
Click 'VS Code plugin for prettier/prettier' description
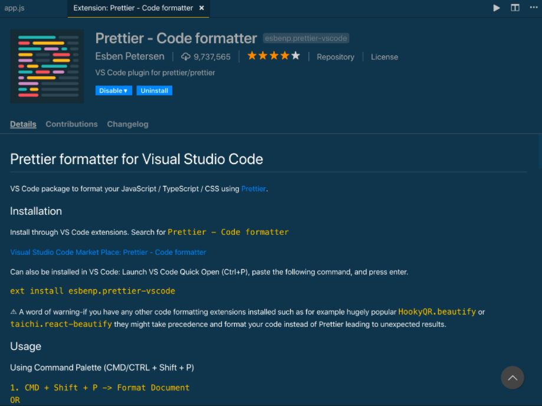tap(155, 73)
